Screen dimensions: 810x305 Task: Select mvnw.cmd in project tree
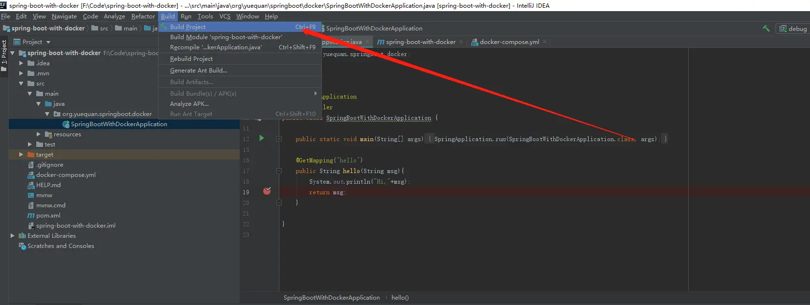(x=51, y=205)
